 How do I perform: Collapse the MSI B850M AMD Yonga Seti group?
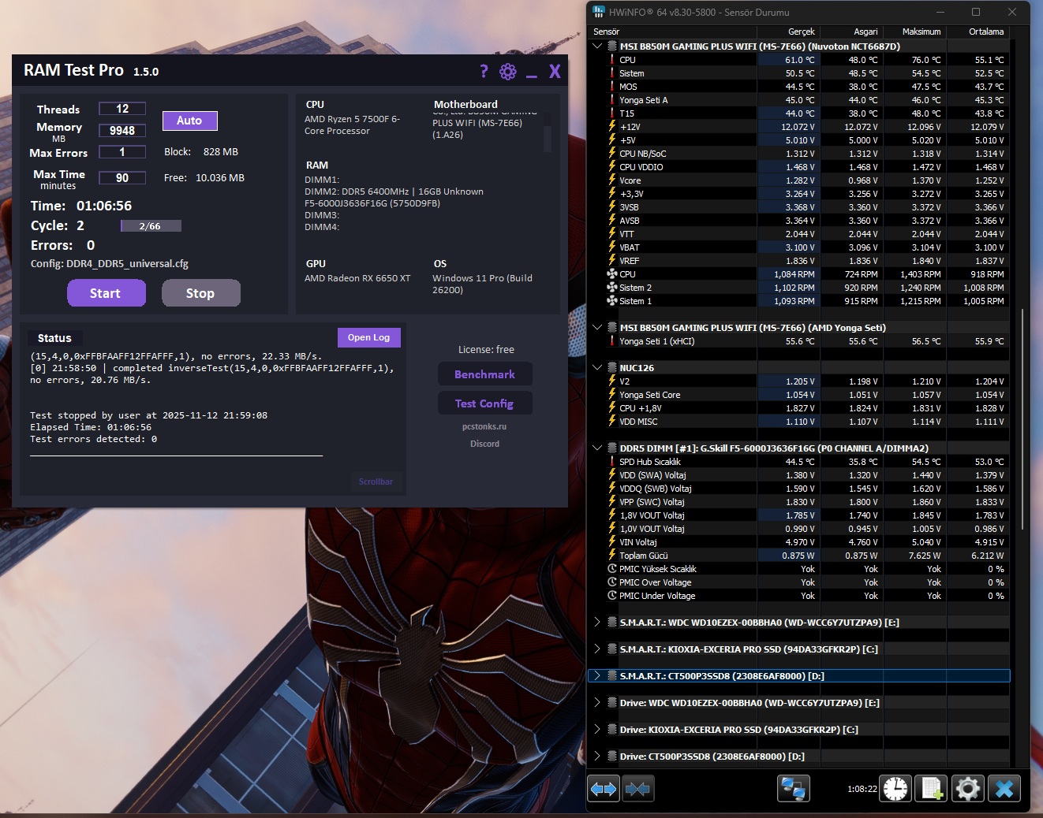point(597,328)
